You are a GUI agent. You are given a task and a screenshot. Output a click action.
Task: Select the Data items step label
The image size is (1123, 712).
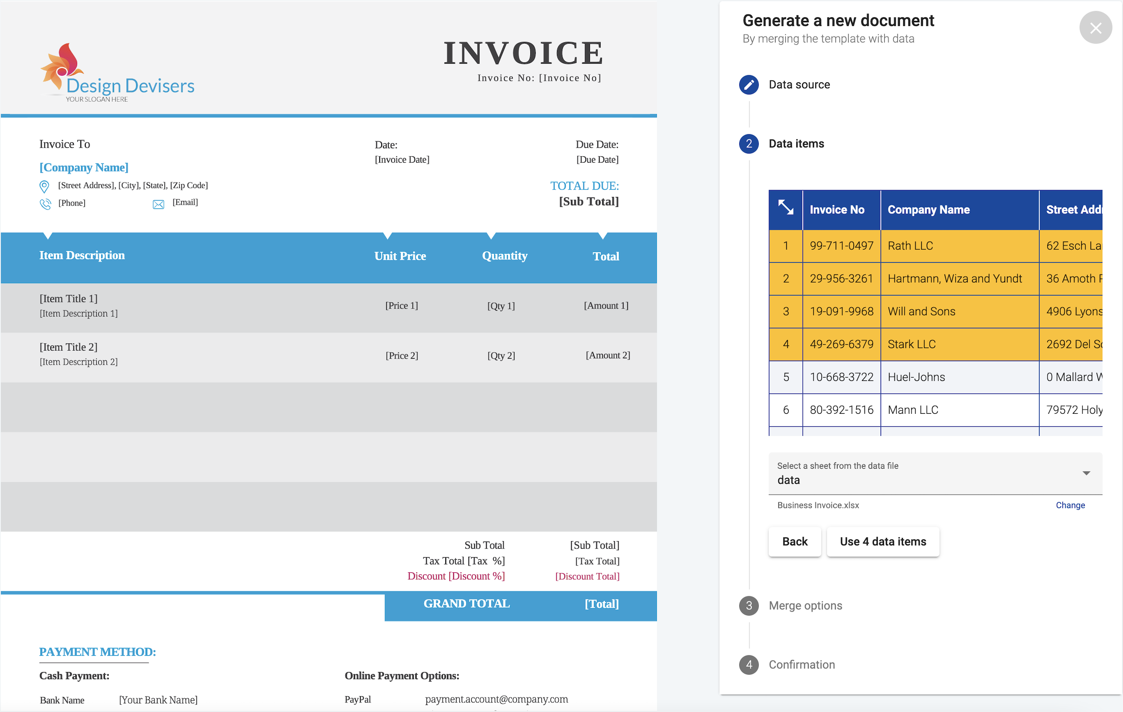click(796, 143)
